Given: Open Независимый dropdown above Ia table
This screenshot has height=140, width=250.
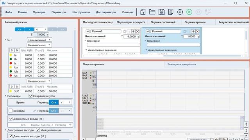Looking at the screenshot, I should coord(39,45).
